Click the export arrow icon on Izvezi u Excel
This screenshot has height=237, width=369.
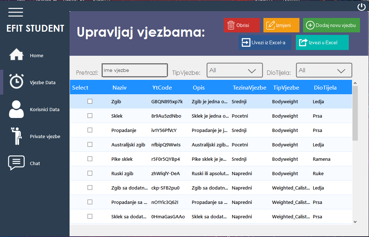click(303, 42)
